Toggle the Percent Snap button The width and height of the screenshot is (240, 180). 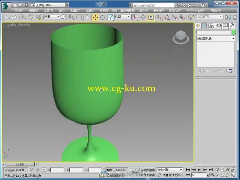pyautogui.click(x=174, y=17)
